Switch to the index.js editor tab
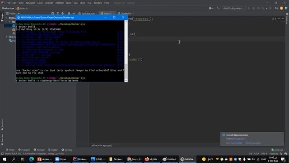Viewport: 289px width, 163px height. coord(107,14)
